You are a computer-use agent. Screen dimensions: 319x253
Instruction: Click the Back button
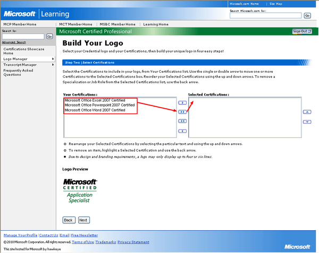tap(69, 220)
